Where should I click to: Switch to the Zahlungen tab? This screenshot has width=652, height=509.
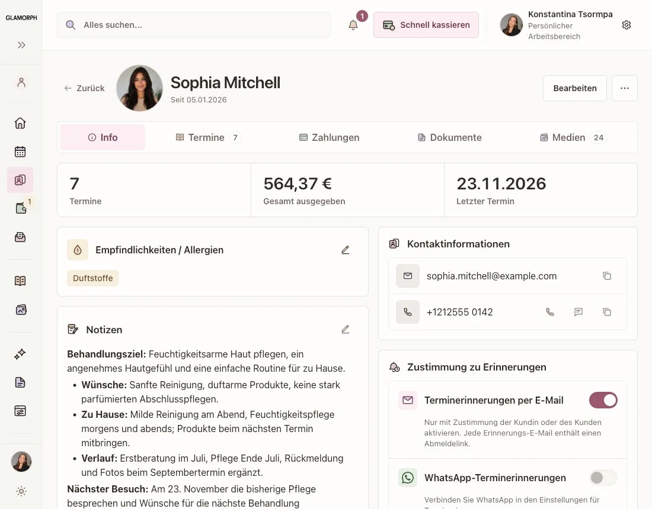[330, 137]
